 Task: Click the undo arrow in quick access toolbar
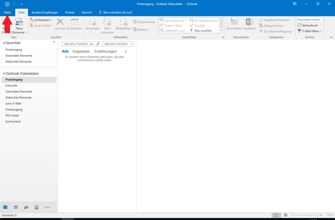click(x=14, y=4)
